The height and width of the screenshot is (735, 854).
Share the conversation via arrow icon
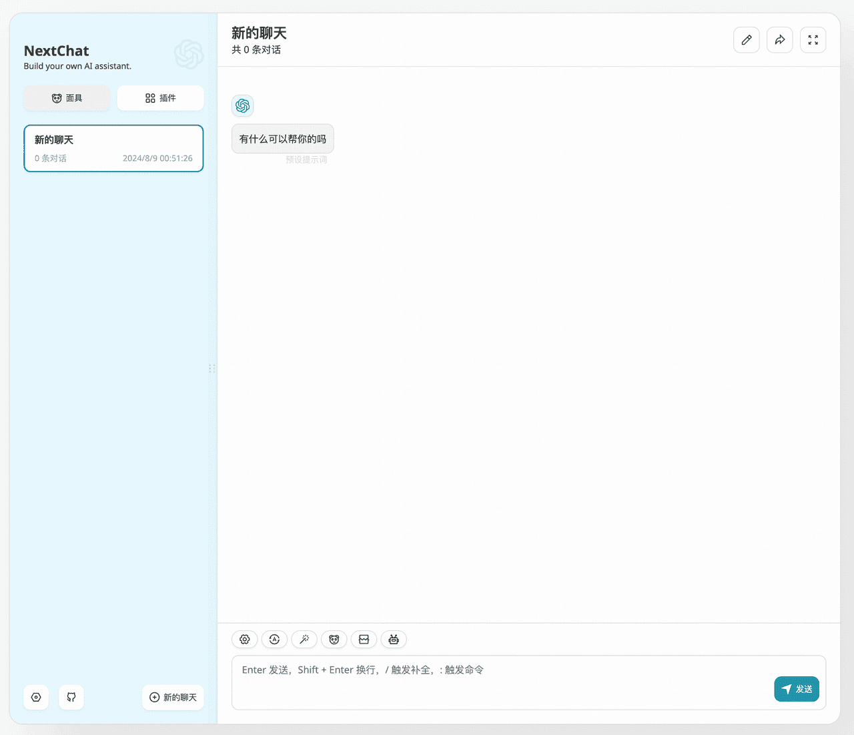pos(780,40)
